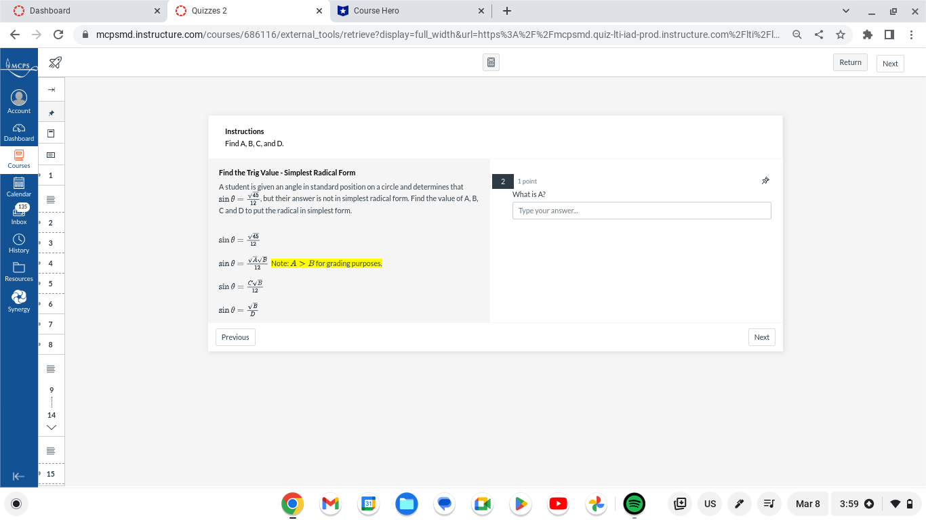Open Gmail from the shelf
The height and width of the screenshot is (520, 926).
[330, 504]
